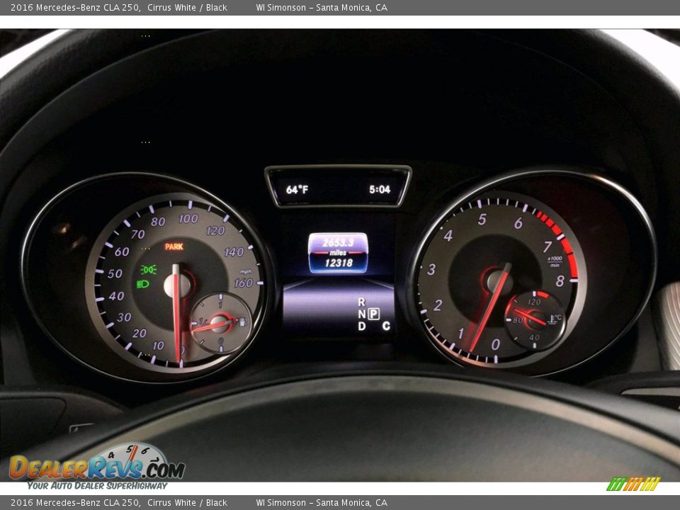The height and width of the screenshot is (510, 680).
Task: Click the 3 mark on the tachometer
Action: pos(431,269)
